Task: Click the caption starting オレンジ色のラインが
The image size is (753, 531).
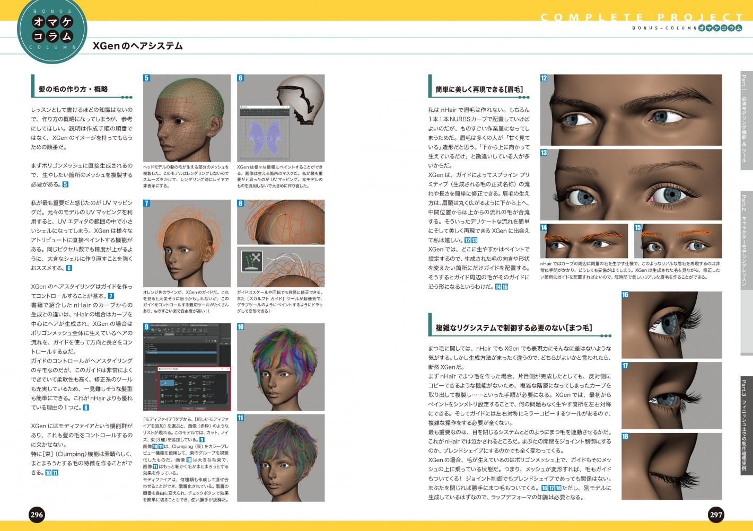Action: click(187, 302)
